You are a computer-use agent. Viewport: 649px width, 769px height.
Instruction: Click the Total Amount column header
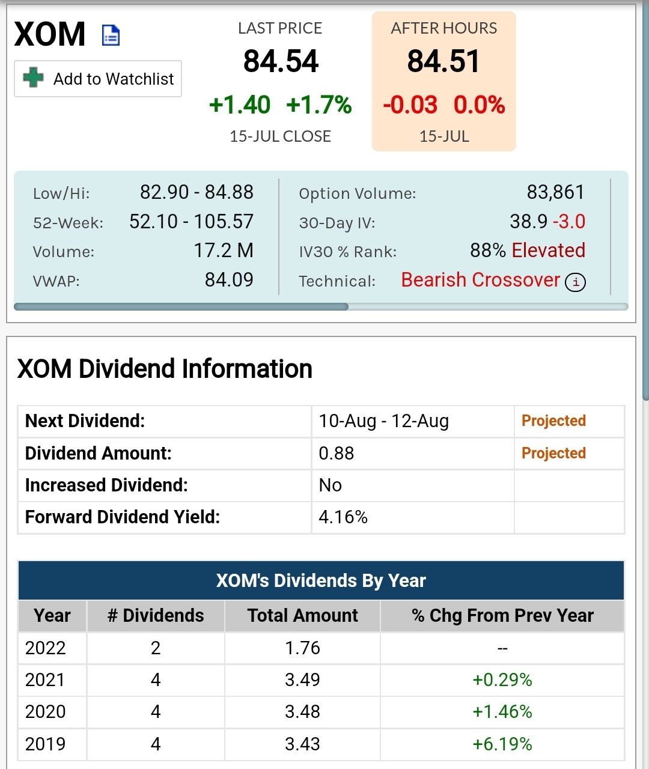point(302,616)
